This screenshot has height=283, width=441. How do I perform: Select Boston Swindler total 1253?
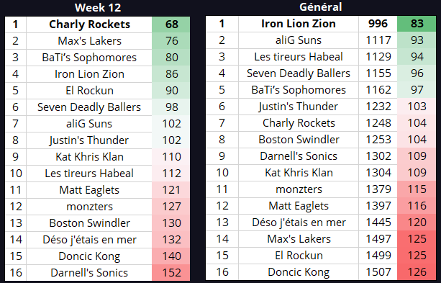(x=378, y=140)
